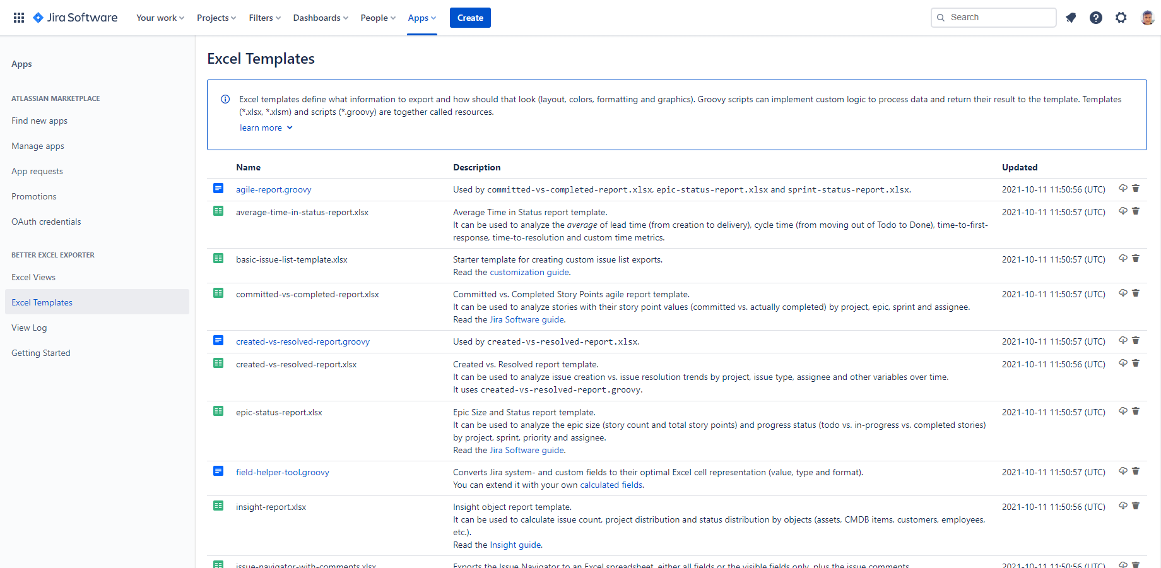Click the Jira Software logo
Viewport: 1161px width, 568px height.
click(75, 18)
